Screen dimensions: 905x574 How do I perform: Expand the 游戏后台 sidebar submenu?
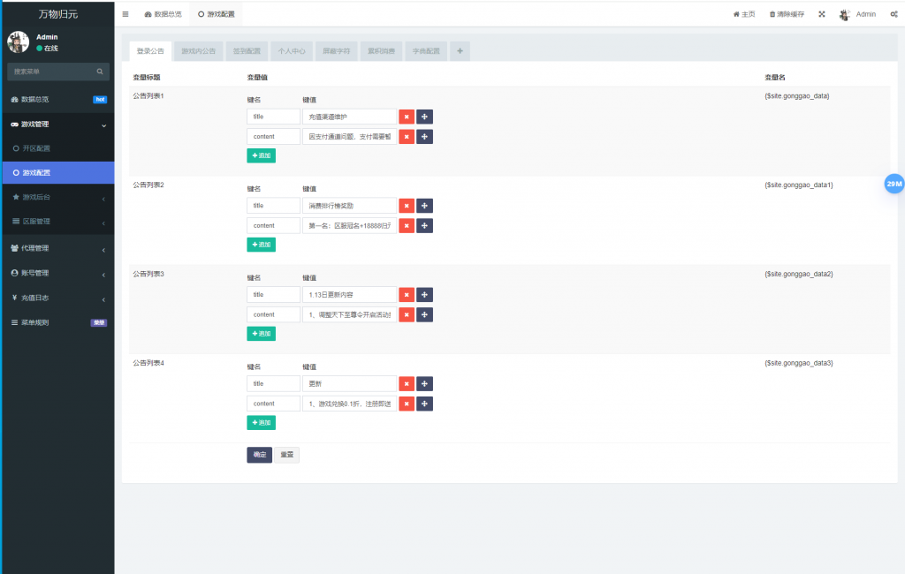coord(58,197)
